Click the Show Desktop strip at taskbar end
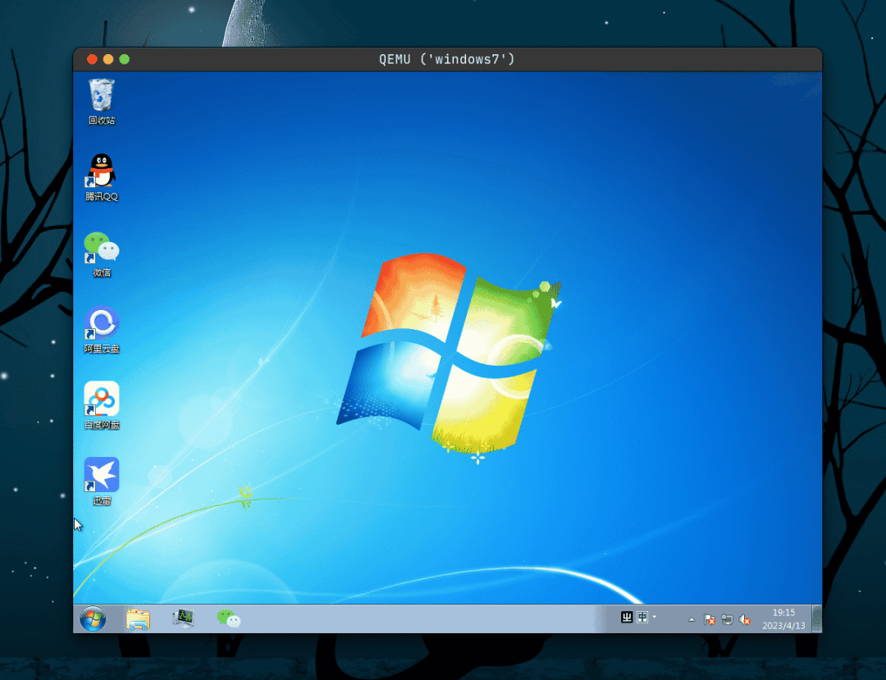This screenshot has height=680, width=886. [817, 618]
